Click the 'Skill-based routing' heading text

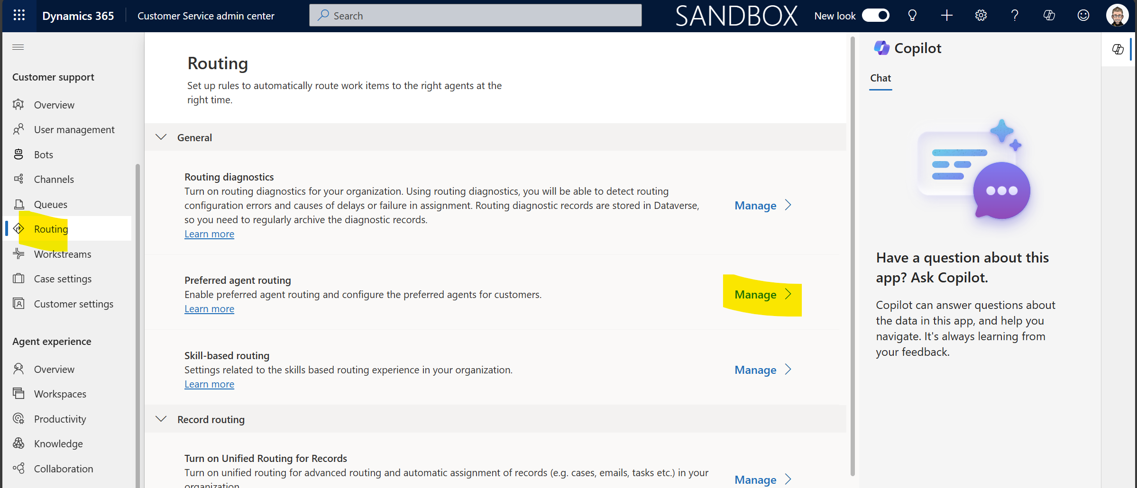(227, 355)
